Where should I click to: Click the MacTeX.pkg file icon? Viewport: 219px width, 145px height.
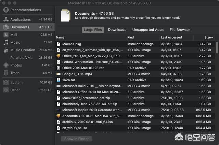tap(59, 44)
